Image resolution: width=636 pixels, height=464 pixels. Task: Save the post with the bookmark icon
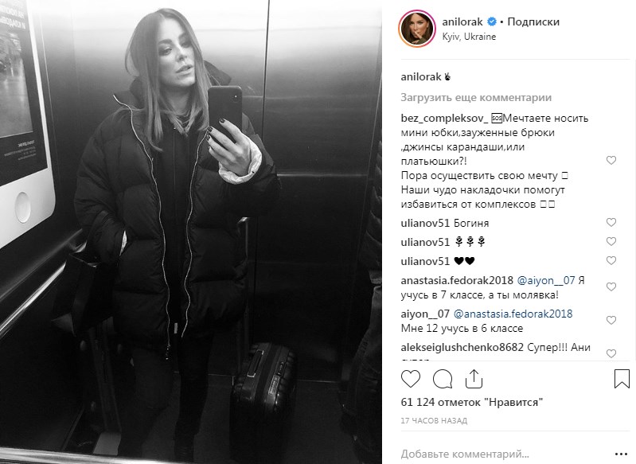(622, 378)
